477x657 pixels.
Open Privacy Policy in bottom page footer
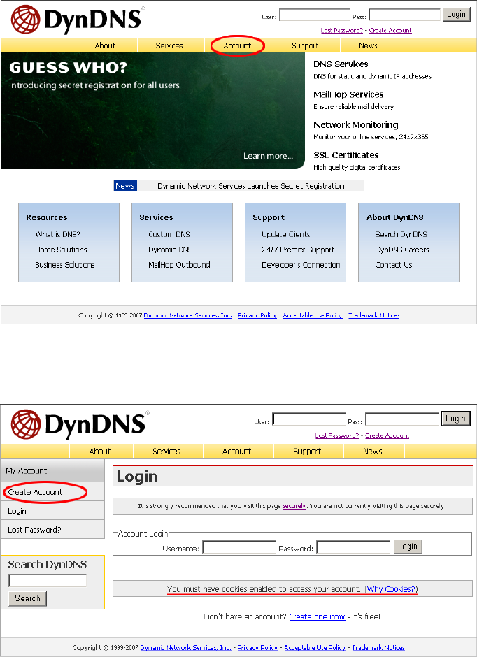point(257,647)
